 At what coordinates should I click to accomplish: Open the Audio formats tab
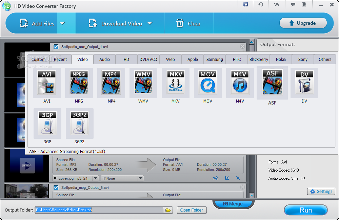point(105,59)
